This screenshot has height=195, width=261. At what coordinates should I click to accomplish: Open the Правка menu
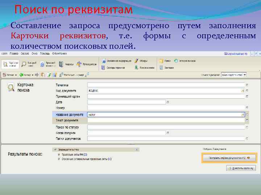pyautogui.click(x=14, y=53)
